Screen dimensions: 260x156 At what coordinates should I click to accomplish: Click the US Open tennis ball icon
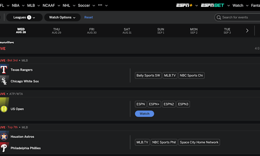point(4,109)
